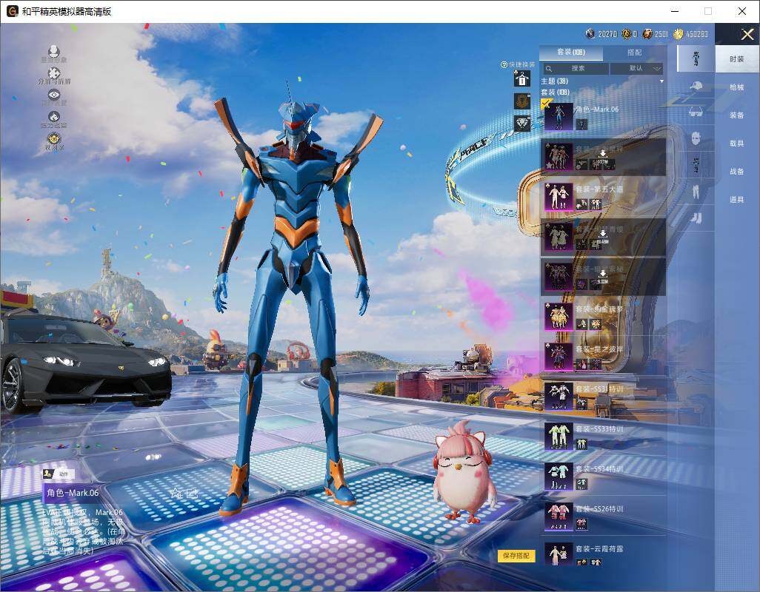Select the shoes subcategory icon
This screenshot has height=592, width=760.
pos(696,218)
